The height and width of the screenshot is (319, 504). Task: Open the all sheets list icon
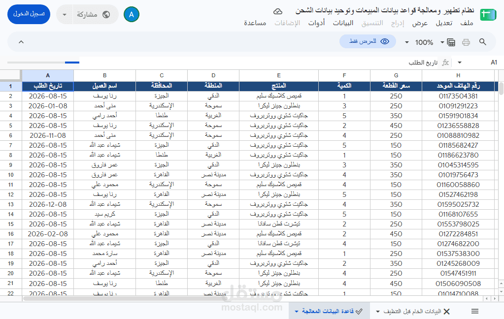coord(475,311)
